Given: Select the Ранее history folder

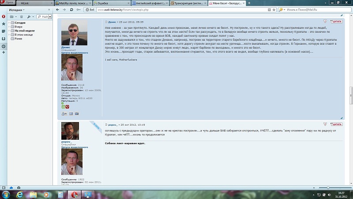Looking at the screenshot, I should pyautogui.click(x=18, y=39).
